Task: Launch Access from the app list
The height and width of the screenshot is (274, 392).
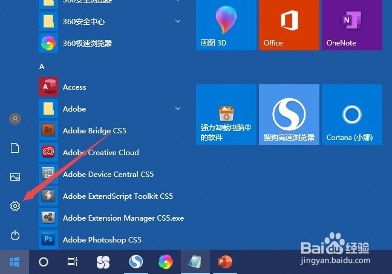Action: [111, 87]
